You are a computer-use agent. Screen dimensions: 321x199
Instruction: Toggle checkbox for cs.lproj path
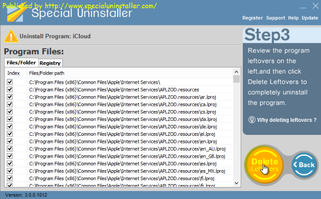[x=9, y=112]
